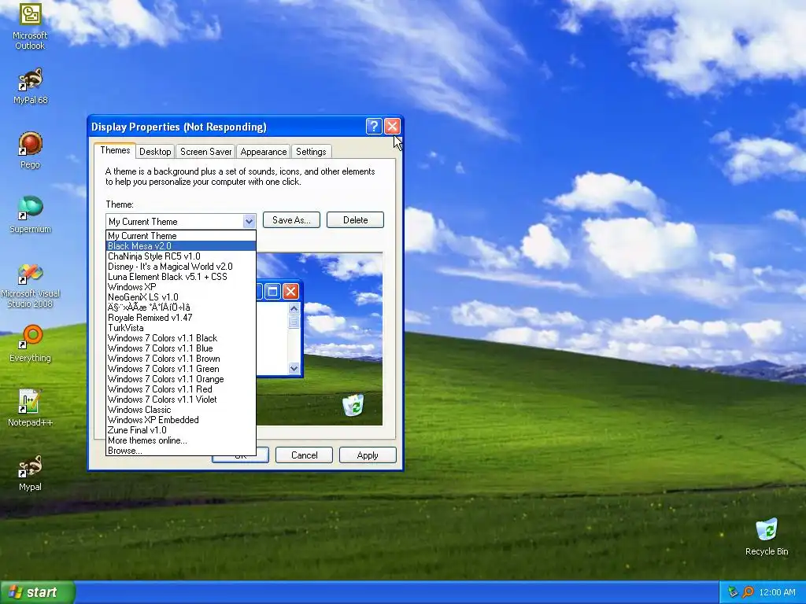This screenshot has height=604, width=806.
Task: Select the MyPal 68 desktop shortcut
Action: [x=30, y=87]
